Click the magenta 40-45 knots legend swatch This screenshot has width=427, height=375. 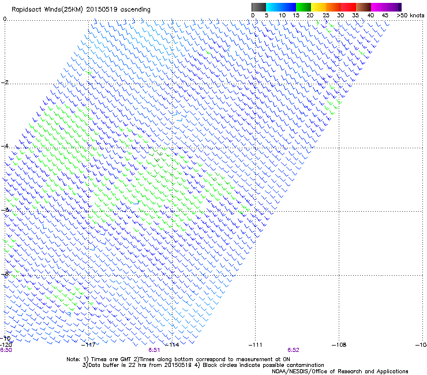tap(379, 7)
